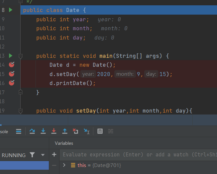This screenshot has height=174, width=217.
Task: Click the setDay method name on line 19
Action: tap(86, 111)
